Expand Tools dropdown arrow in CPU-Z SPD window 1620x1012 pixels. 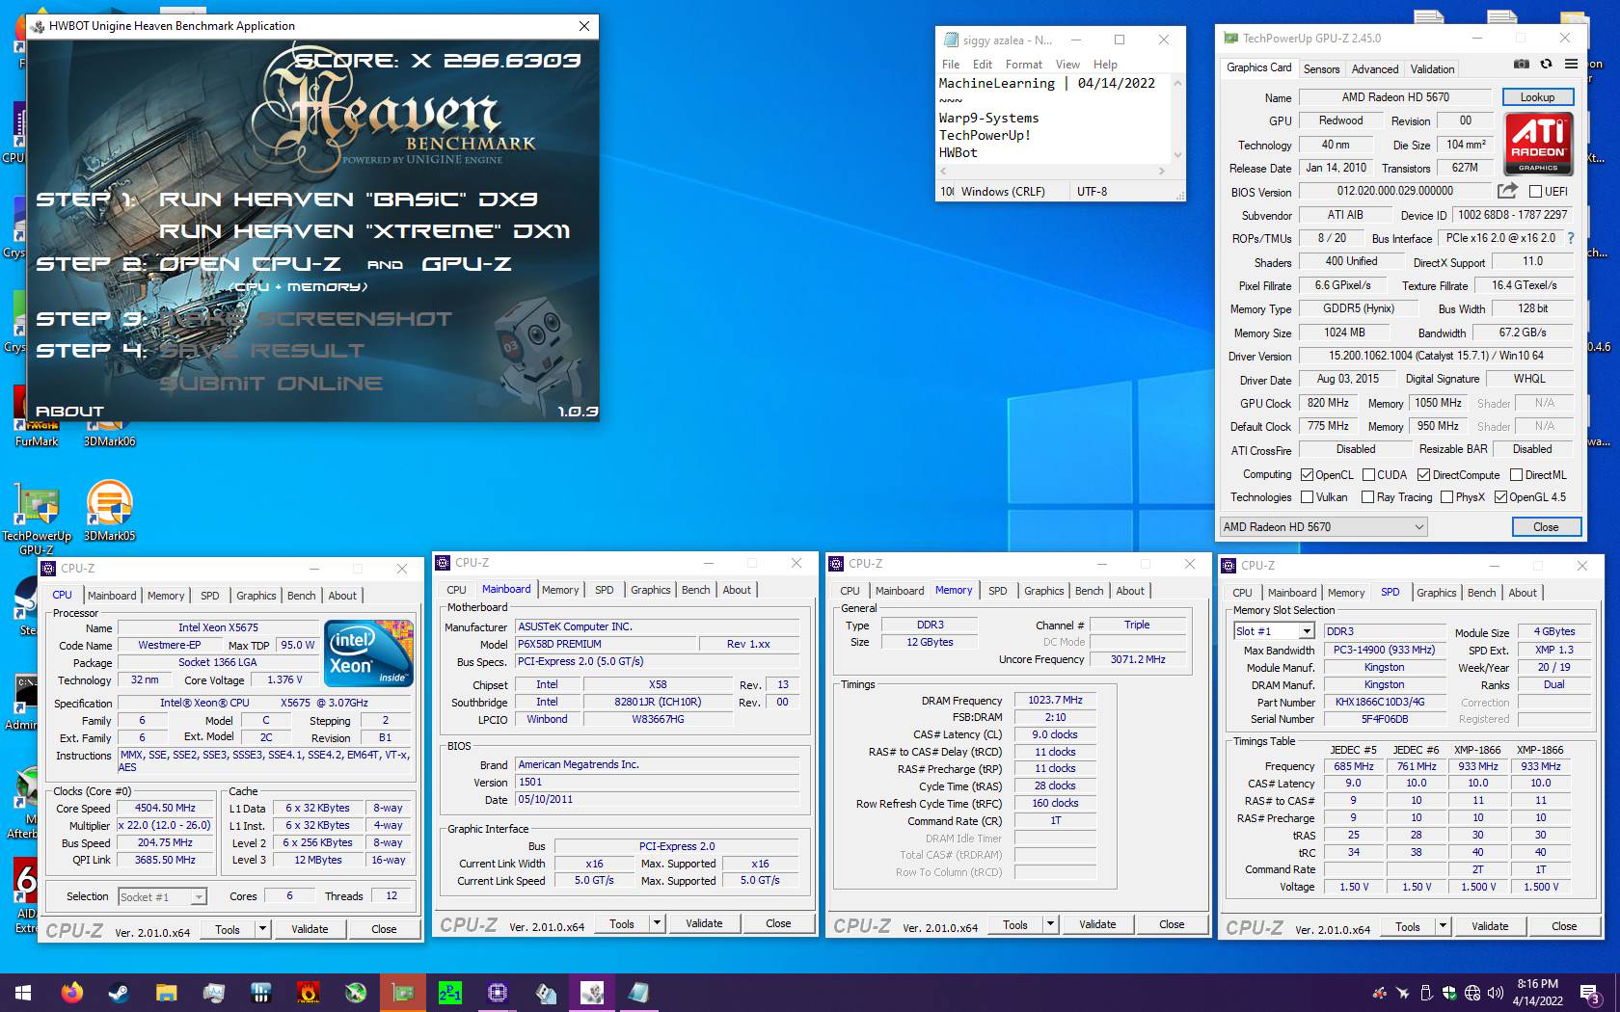pos(1443,926)
